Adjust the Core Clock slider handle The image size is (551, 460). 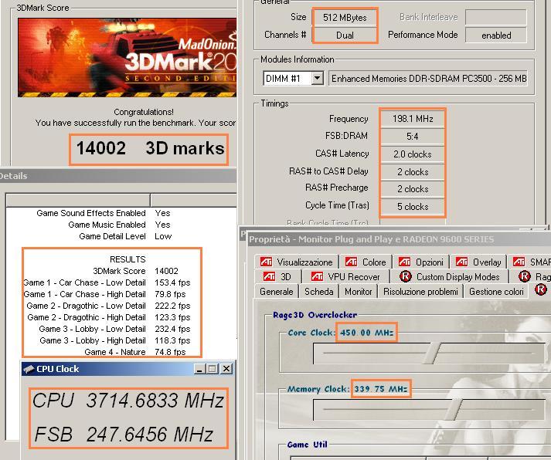433,353
